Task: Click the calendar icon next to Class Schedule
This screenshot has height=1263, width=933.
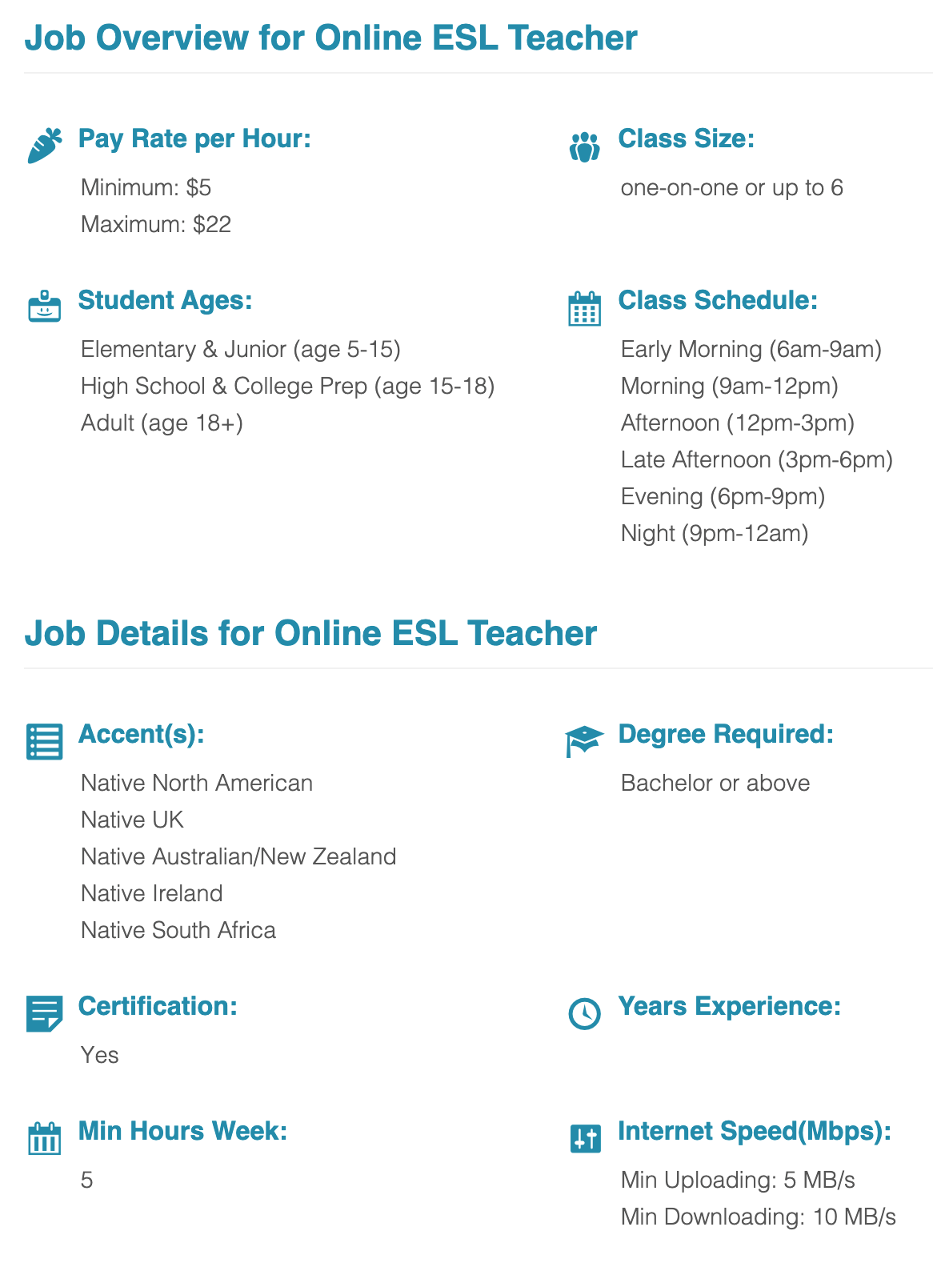Action: [585, 309]
